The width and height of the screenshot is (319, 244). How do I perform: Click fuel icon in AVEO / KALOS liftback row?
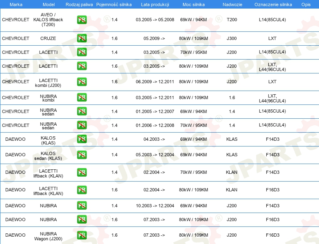pos(82,20)
